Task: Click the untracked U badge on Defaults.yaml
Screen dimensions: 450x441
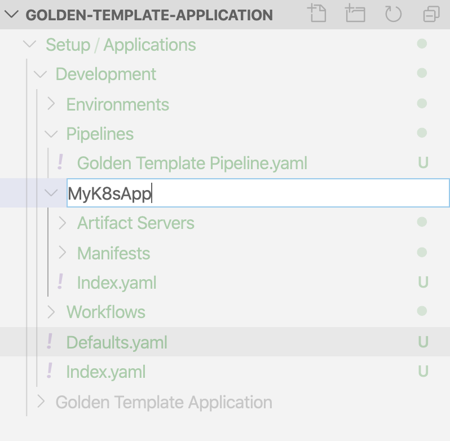Action: (423, 342)
